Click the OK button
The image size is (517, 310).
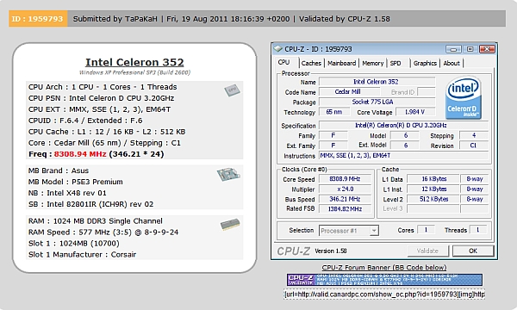(x=473, y=251)
